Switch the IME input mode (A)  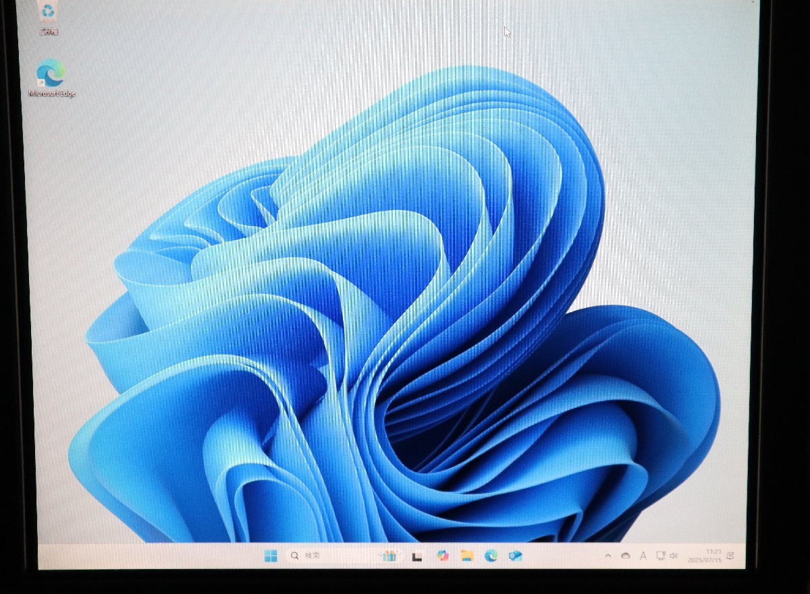tap(643, 556)
